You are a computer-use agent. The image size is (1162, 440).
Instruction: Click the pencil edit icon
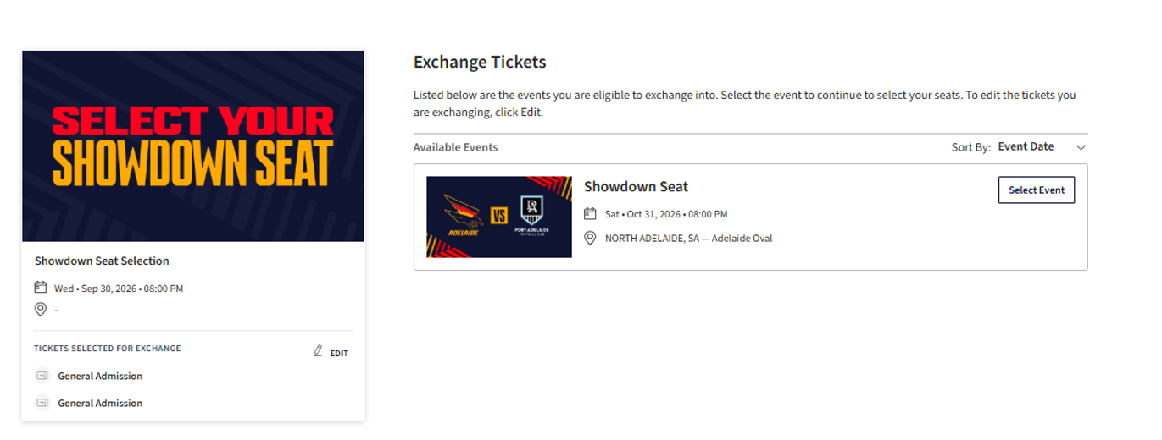(x=318, y=350)
